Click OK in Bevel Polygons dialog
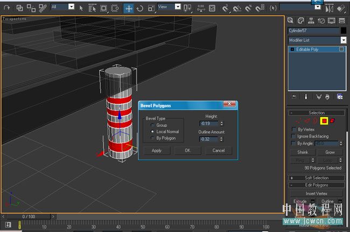 pos(187,151)
